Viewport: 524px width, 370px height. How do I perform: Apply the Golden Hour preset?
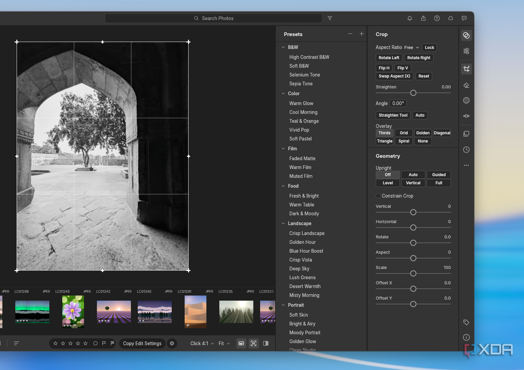pyautogui.click(x=302, y=242)
